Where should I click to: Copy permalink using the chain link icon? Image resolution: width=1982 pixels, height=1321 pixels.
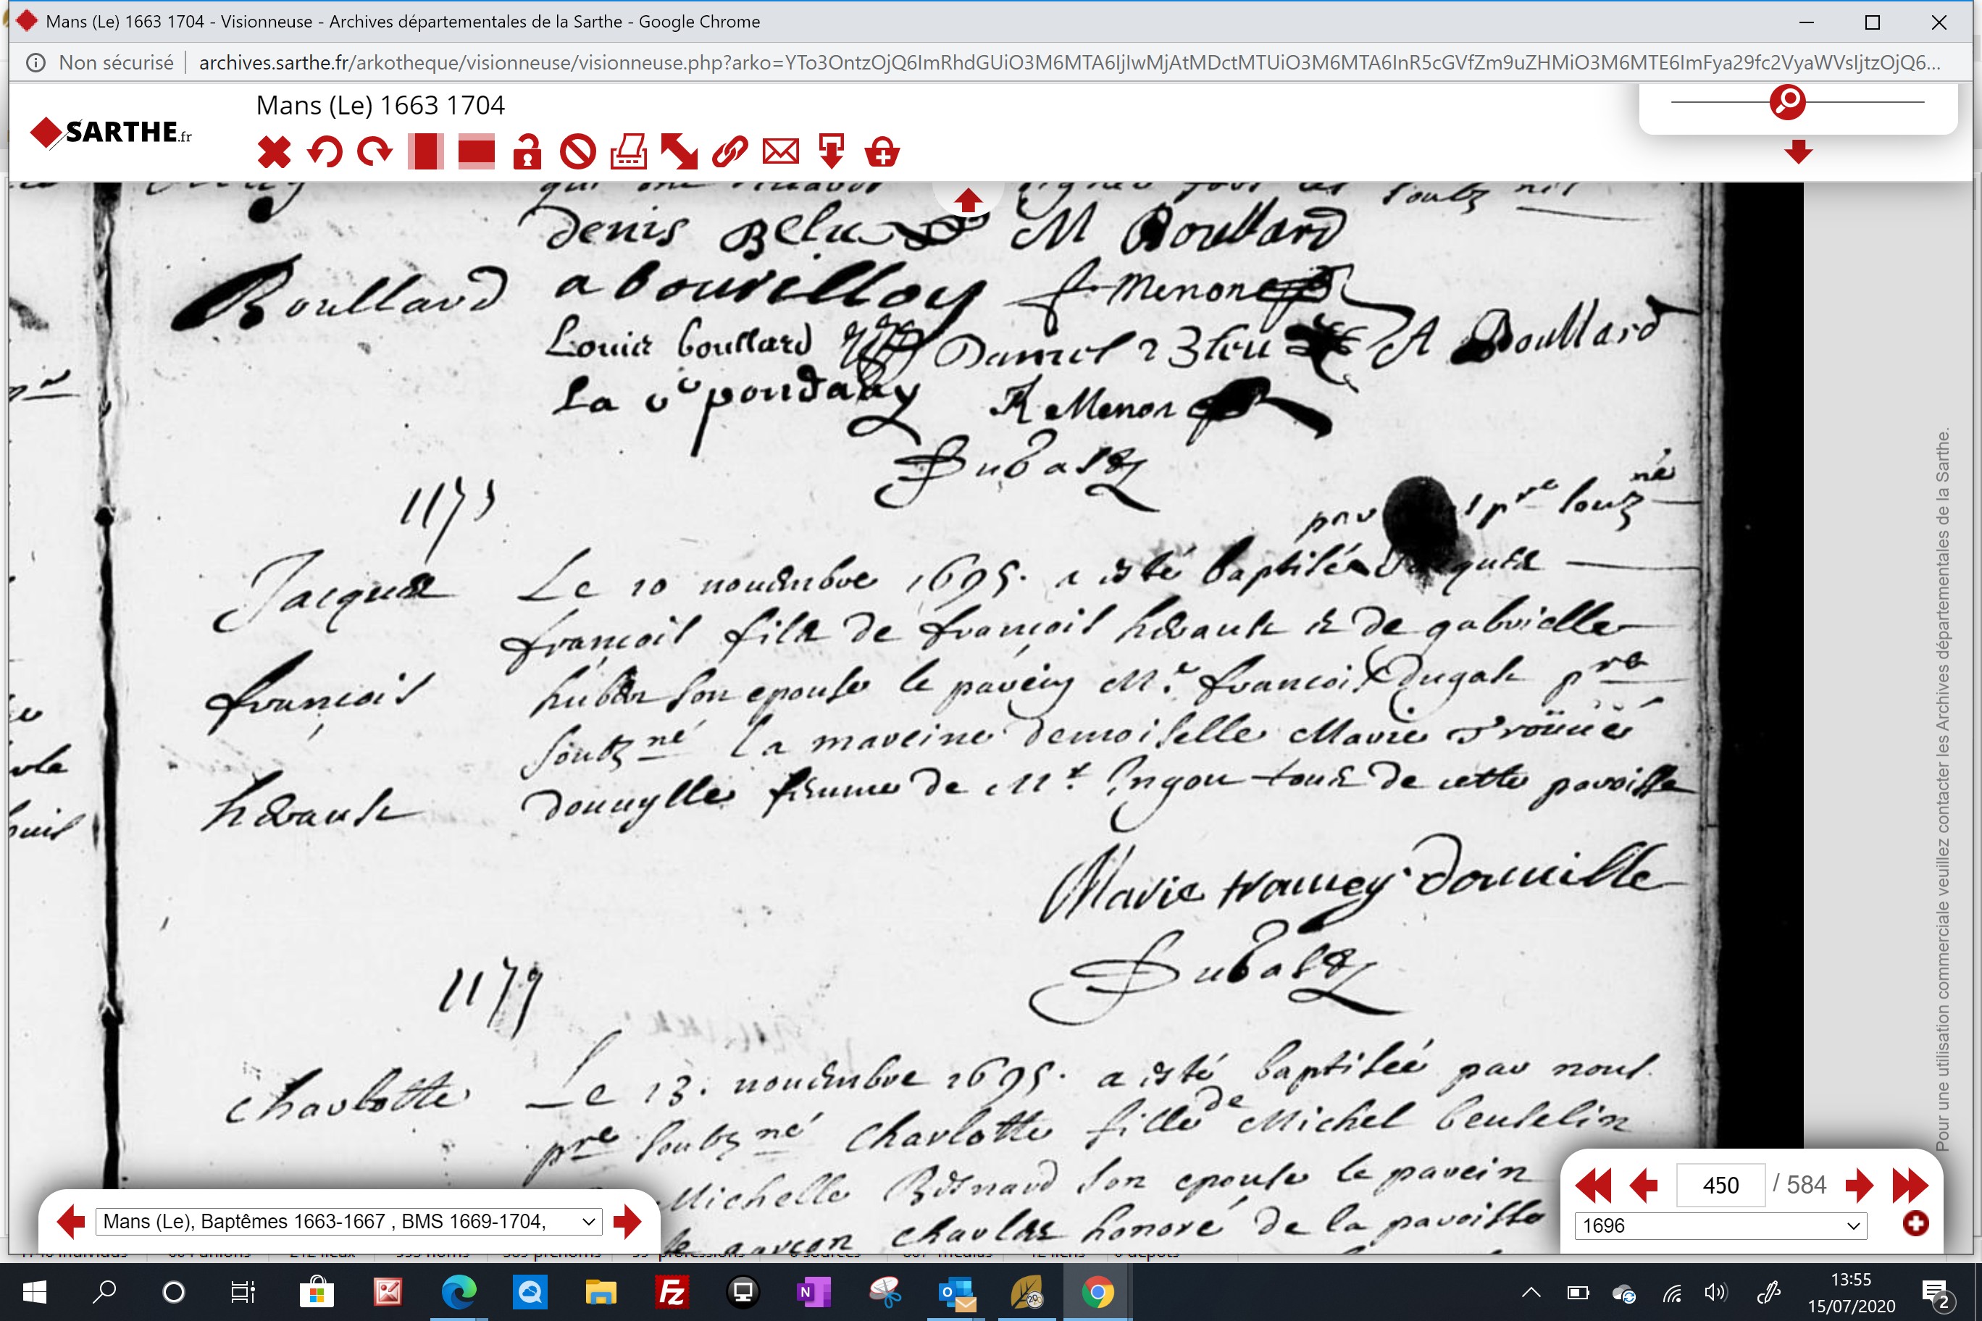(x=729, y=153)
